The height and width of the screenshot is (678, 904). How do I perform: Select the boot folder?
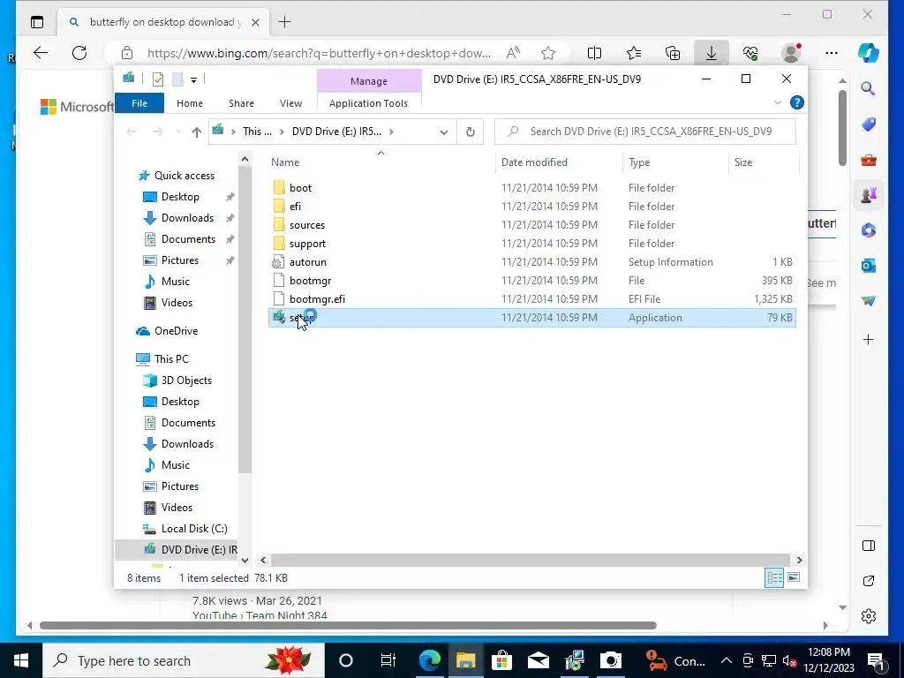tap(300, 188)
